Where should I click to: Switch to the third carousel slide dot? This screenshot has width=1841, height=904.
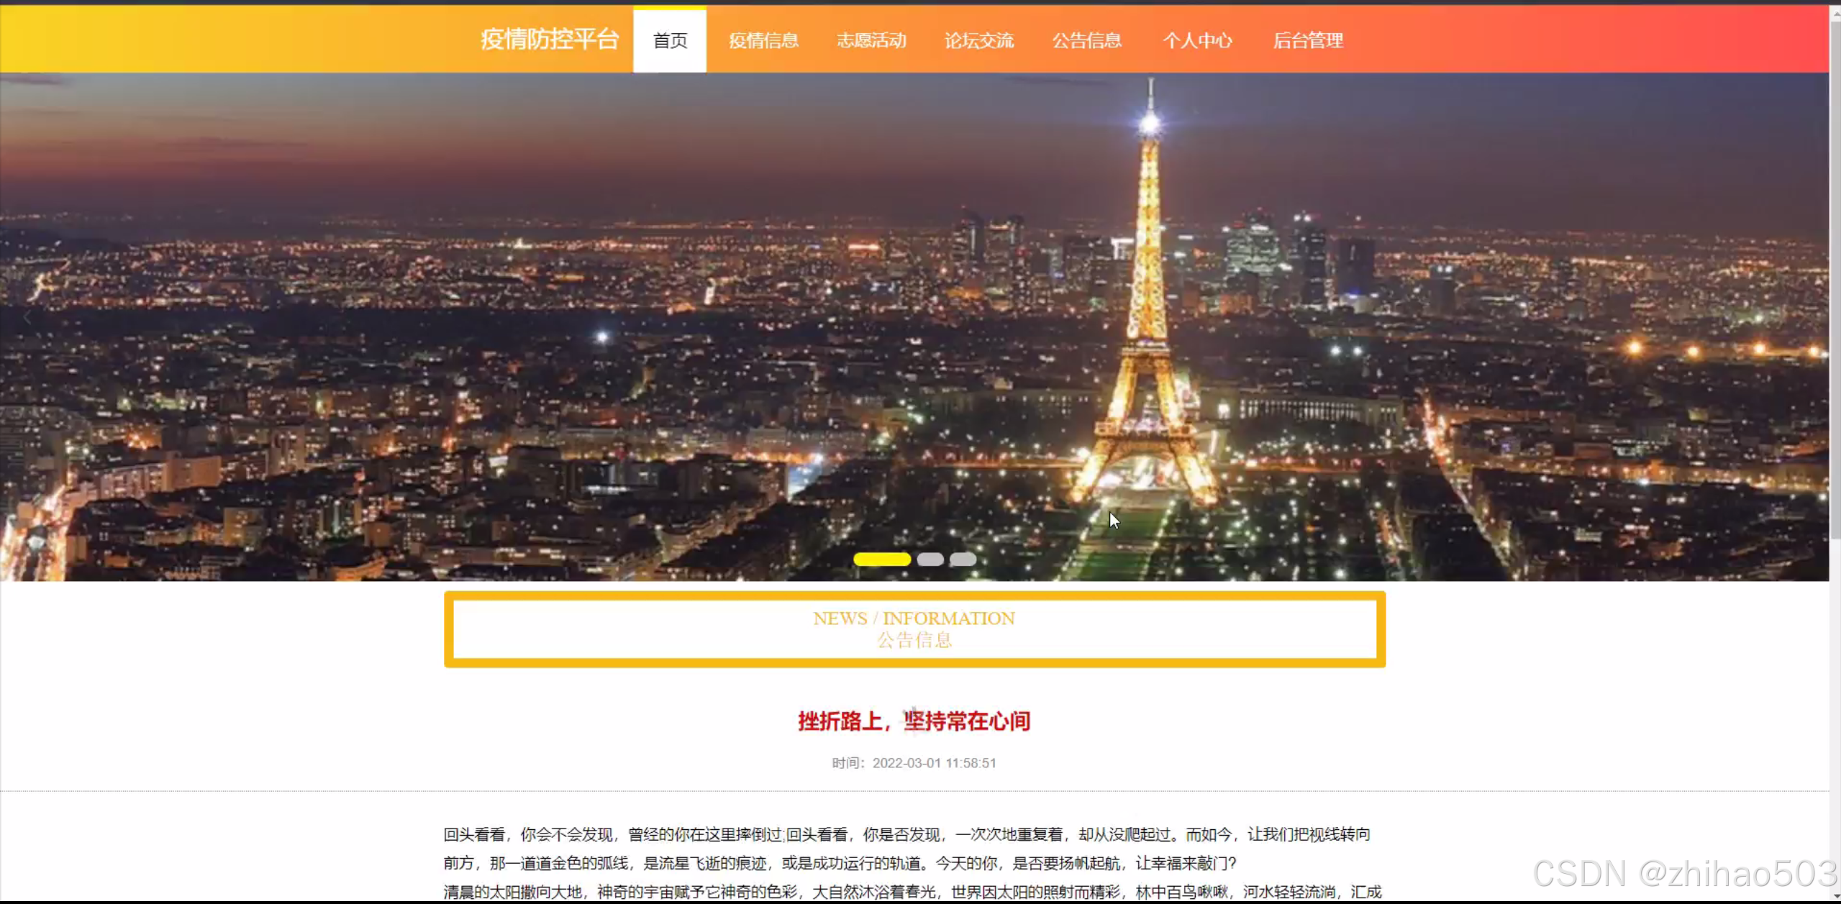tap(963, 560)
